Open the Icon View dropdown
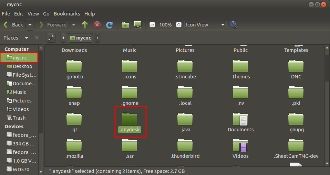Image resolution: width=330 pixels, height=175 pixels. click(x=205, y=25)
